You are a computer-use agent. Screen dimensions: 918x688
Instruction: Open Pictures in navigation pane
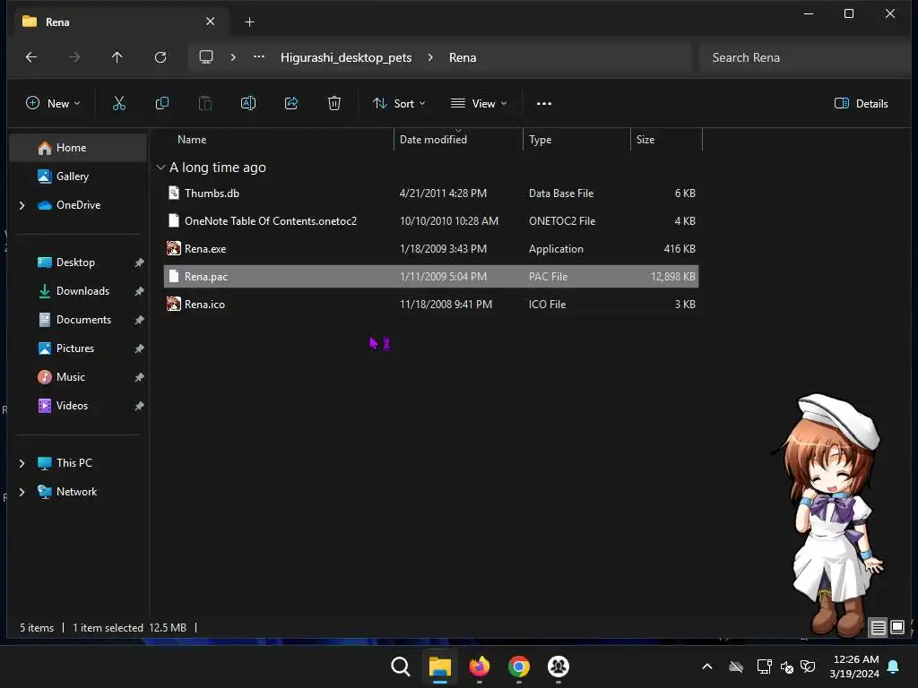point(78,348)
